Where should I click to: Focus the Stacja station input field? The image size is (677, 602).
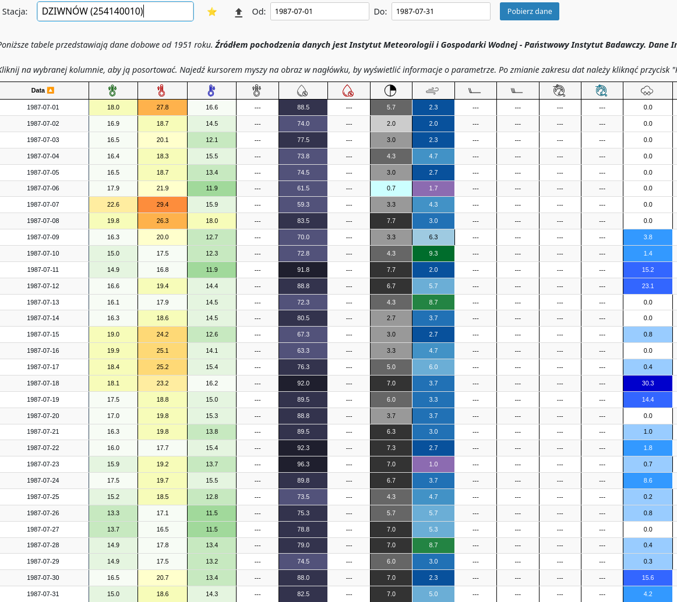(115, 11)
